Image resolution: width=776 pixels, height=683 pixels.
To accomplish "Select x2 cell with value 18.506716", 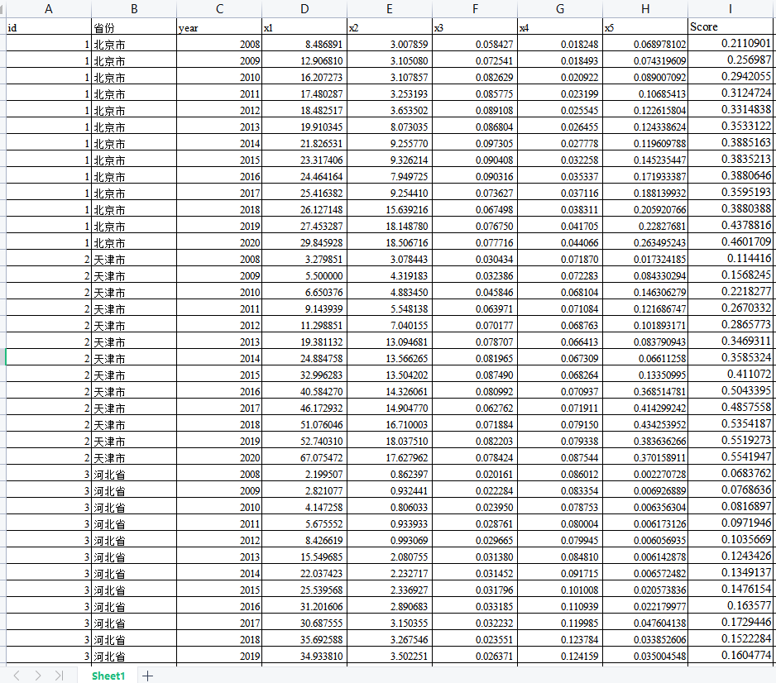I will 389,242.
